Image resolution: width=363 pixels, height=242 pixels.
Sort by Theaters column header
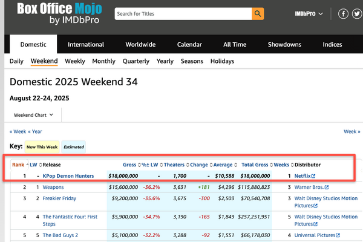pos(174,165)
